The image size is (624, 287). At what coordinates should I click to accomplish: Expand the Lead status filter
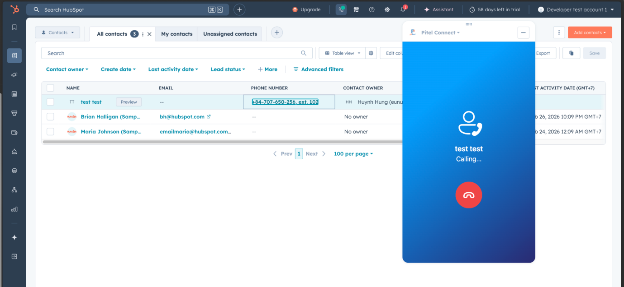point(228,69)
